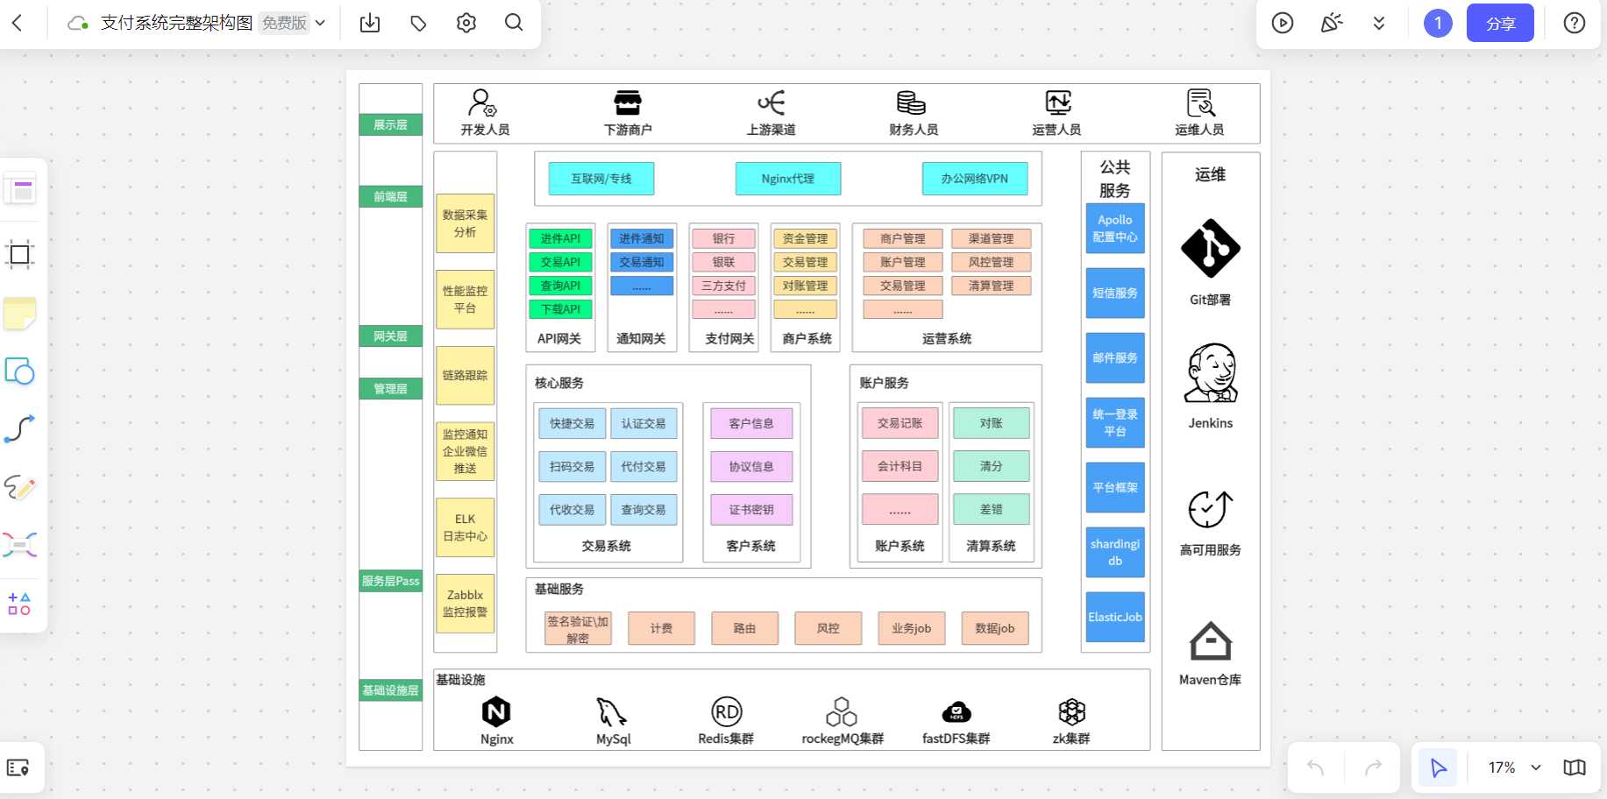Select the 清分 green box

coord(991,467)
